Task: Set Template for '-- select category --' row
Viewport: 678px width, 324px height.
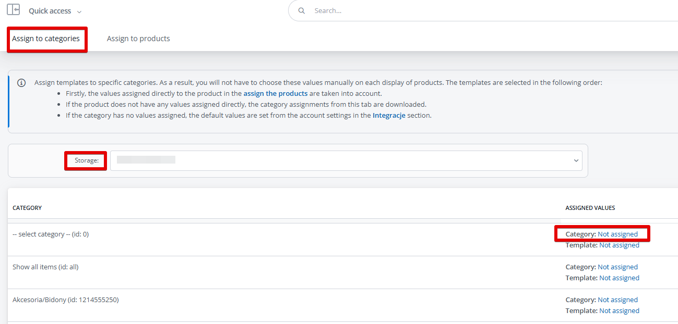Action: pyautogui.click(x=619, y=245)
